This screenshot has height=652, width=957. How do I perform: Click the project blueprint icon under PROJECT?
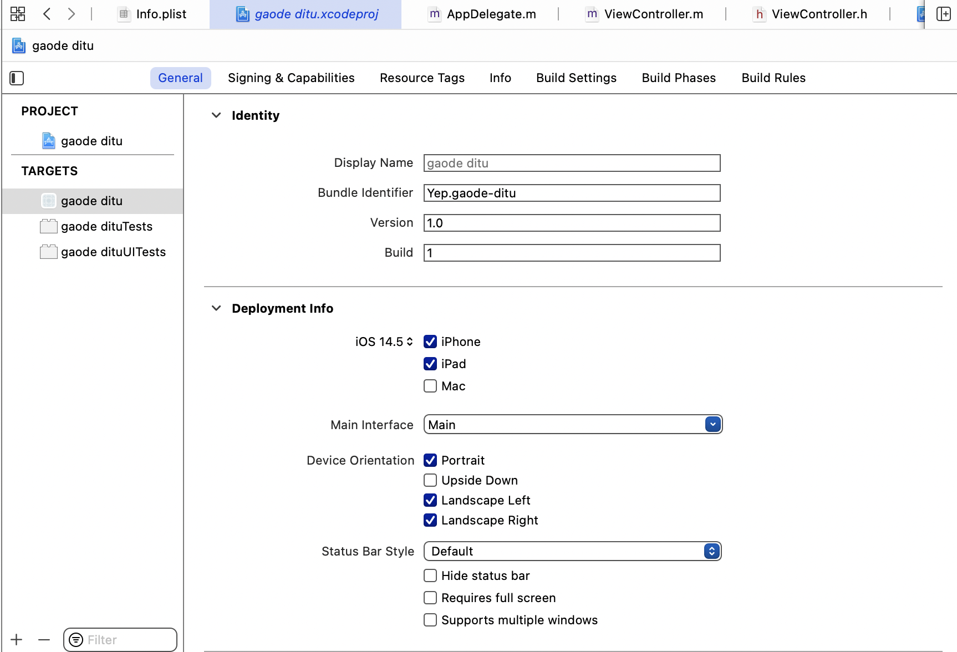pos(49,141)
